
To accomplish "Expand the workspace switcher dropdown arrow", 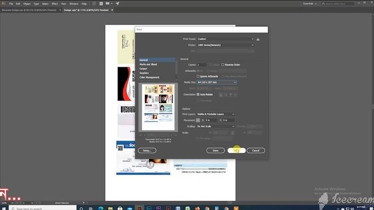I will click(112, 3).
